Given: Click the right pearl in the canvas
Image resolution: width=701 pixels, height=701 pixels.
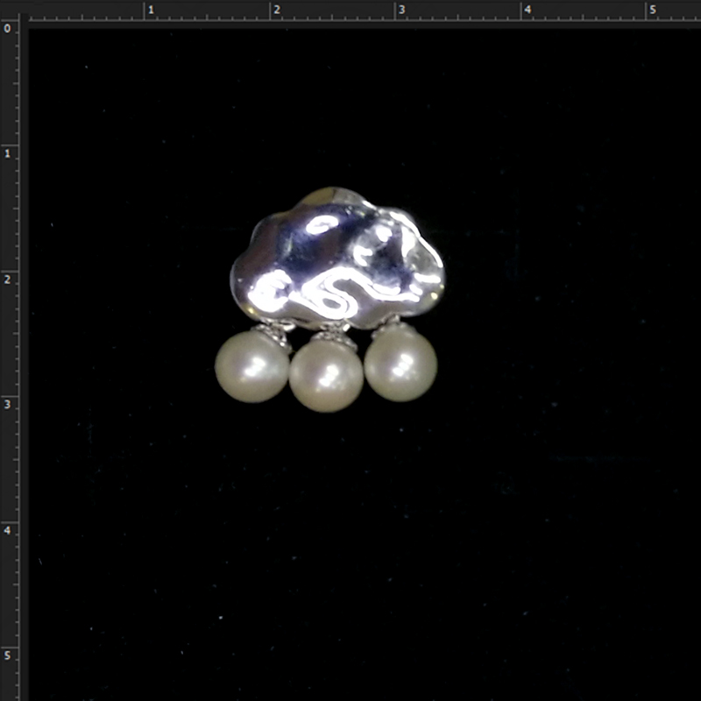Looking at the screenshot, I should tap(400, 365).
